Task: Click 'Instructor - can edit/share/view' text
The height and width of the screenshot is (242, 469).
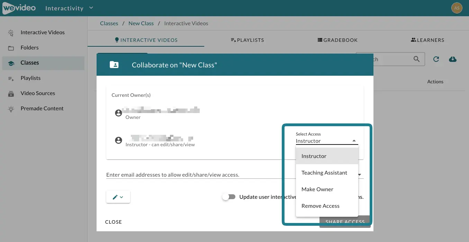Action: point(160,145)
